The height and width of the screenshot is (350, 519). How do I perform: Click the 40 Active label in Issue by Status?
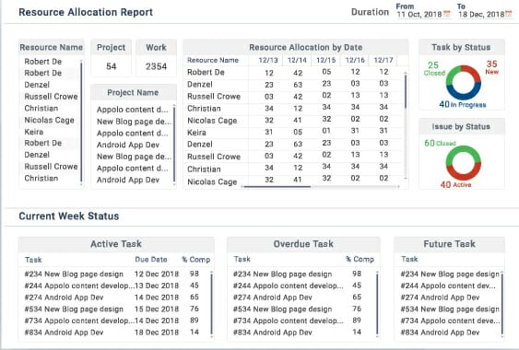point(455,184)
